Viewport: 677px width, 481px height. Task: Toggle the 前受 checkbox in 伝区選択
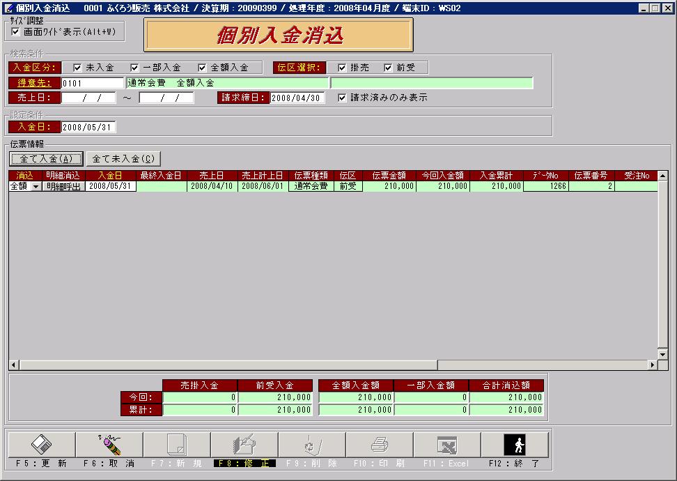click(388, 68)
